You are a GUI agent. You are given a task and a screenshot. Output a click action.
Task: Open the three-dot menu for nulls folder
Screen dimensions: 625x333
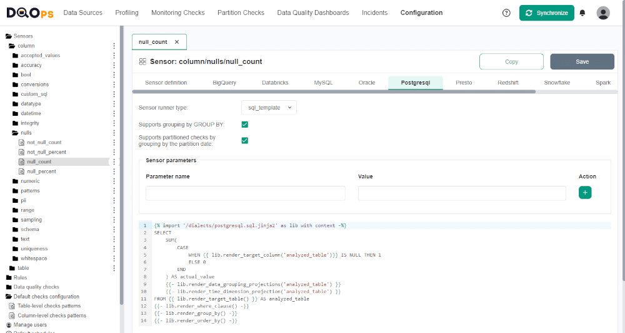(x=114, y=133)
